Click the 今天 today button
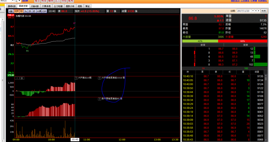Image resolution: width=269 pixels, height=142 pixels. click(263, 11)
